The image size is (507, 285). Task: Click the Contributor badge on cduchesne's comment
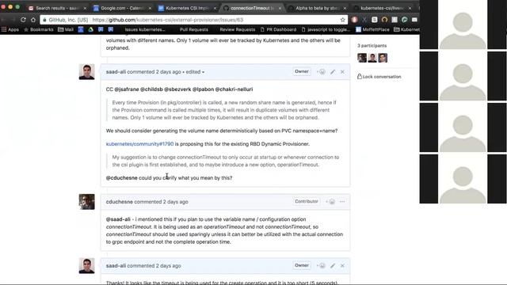tap(307, 201)
